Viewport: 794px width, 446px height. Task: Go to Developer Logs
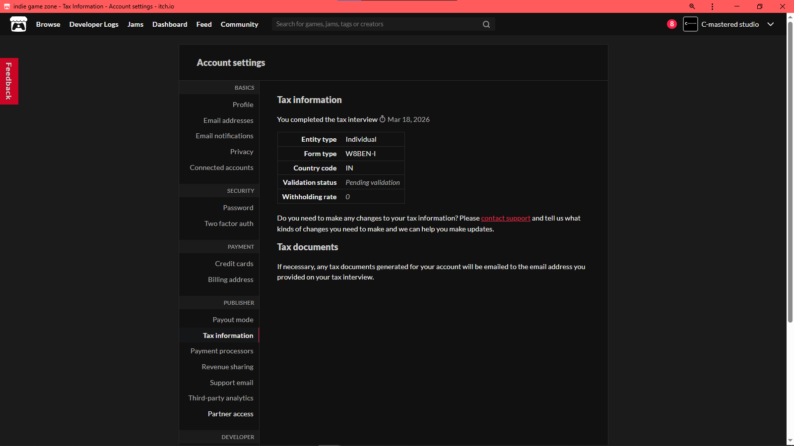tap(94, 24)
